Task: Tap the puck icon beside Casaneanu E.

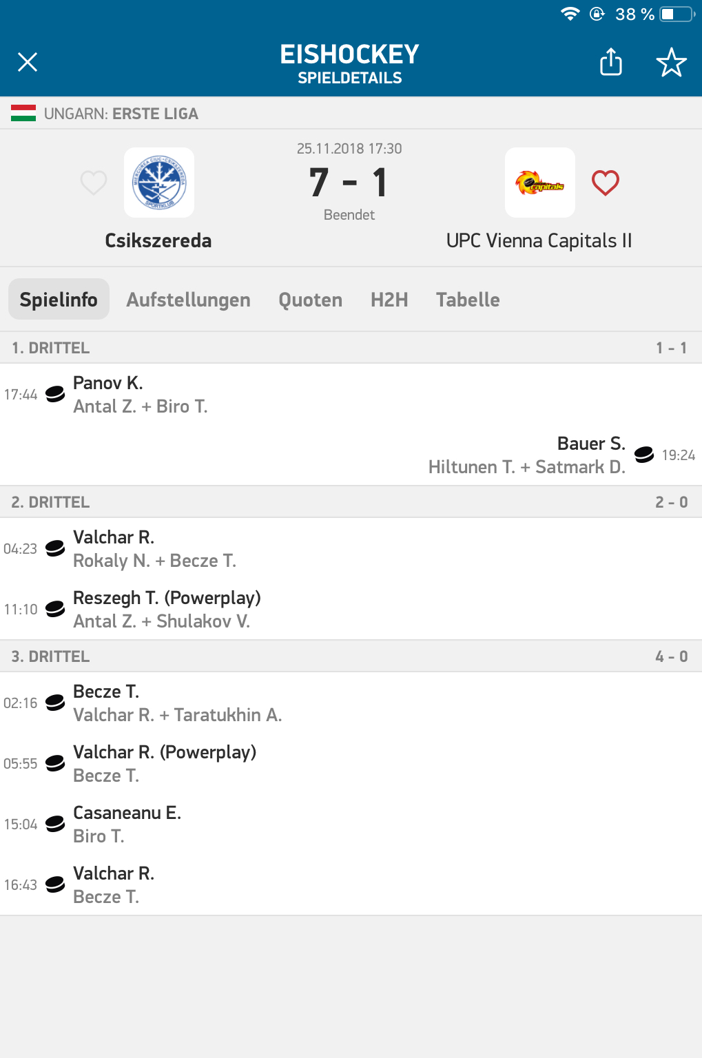Action: [55, 824]
